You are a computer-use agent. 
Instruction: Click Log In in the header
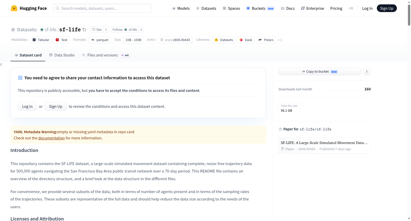click(367, 8)
